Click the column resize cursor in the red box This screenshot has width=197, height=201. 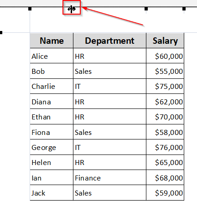(x=72, y=9)
